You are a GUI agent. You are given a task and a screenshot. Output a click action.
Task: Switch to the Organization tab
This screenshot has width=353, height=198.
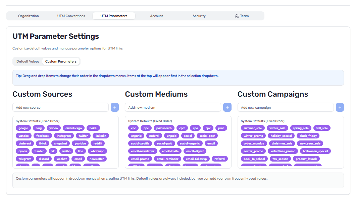(29, 16)
